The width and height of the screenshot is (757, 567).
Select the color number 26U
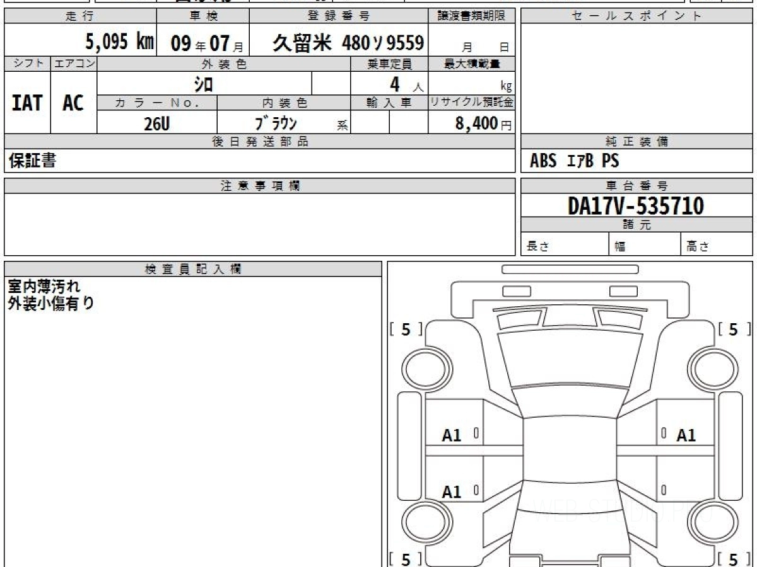pyautogui.click(x=156, y=123)
